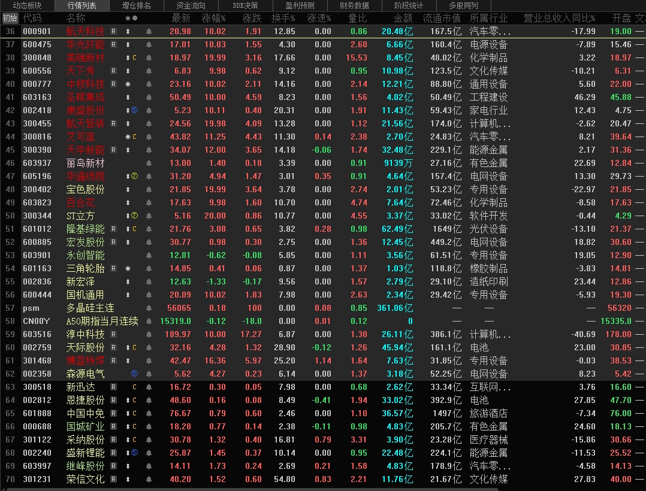Select the stock name 新宏泽

pyautogui.click(x=81, y=281)
